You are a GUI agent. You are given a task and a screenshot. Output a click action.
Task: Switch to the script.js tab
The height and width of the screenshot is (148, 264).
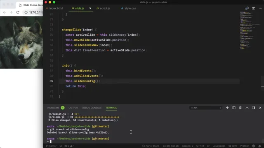104,8
